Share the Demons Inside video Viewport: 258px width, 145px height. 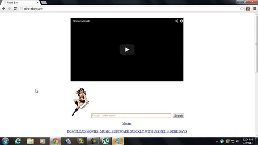177,21
